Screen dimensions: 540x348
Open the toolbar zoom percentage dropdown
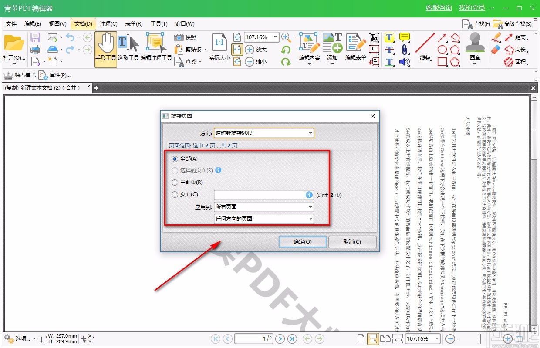point(276,37)
